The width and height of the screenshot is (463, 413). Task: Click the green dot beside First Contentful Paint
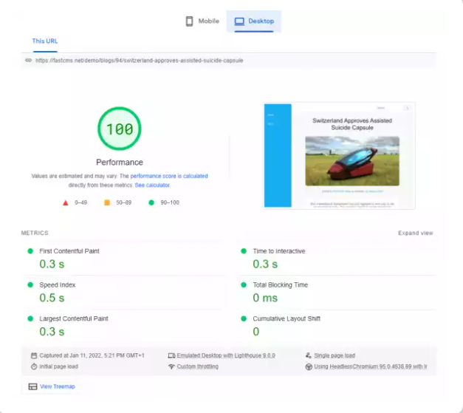click(30, 251)
